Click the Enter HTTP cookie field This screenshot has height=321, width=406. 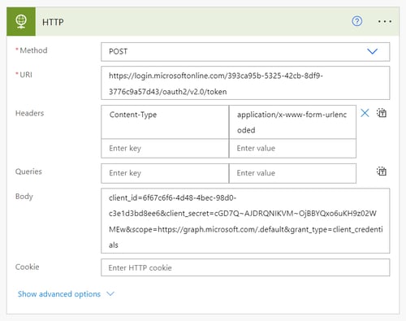(x=245, y=267)
